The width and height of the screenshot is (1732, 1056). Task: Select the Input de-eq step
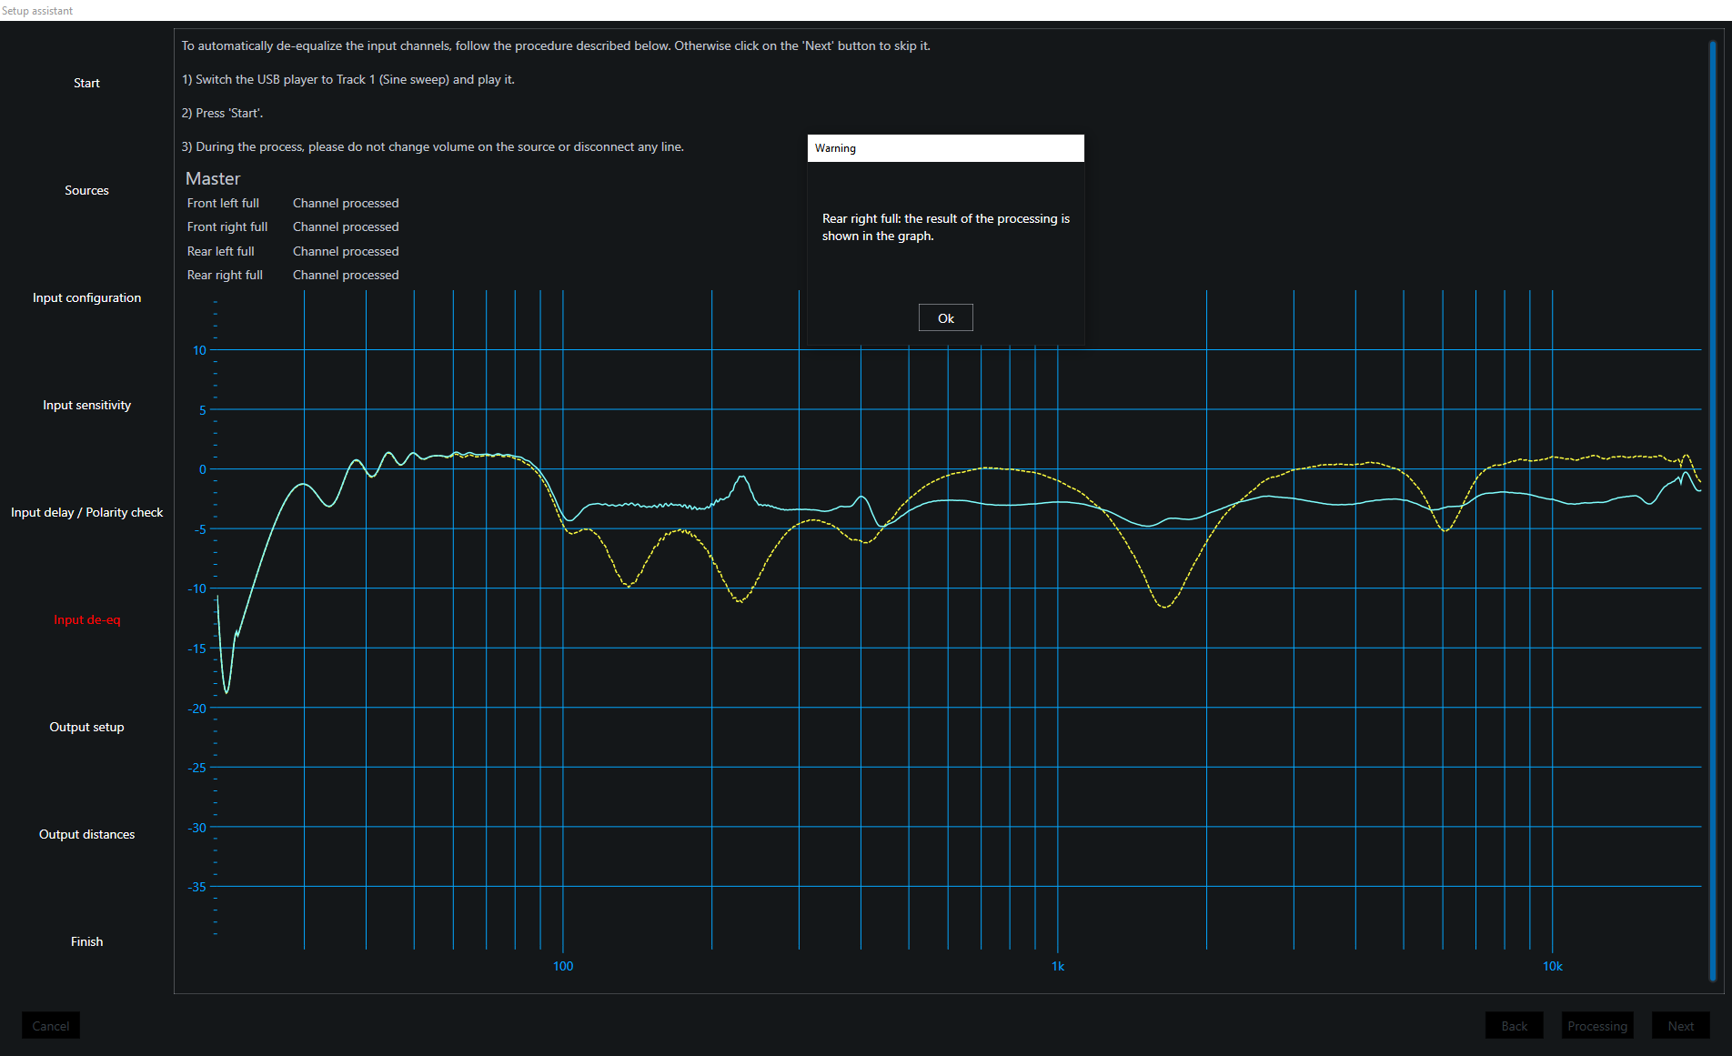[x=86, y=619]
